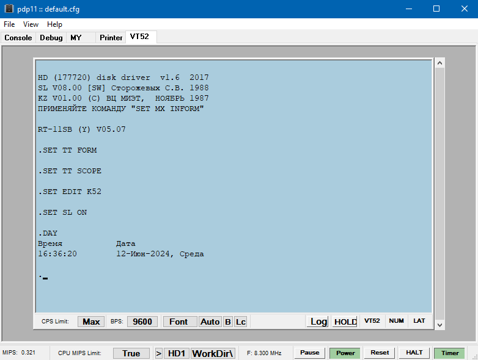
Task: Click the LAT status indicator
Action: point(419,321)
